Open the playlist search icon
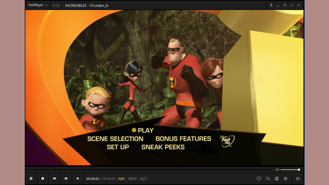The image size is (329, 185). tap(268, 179)
